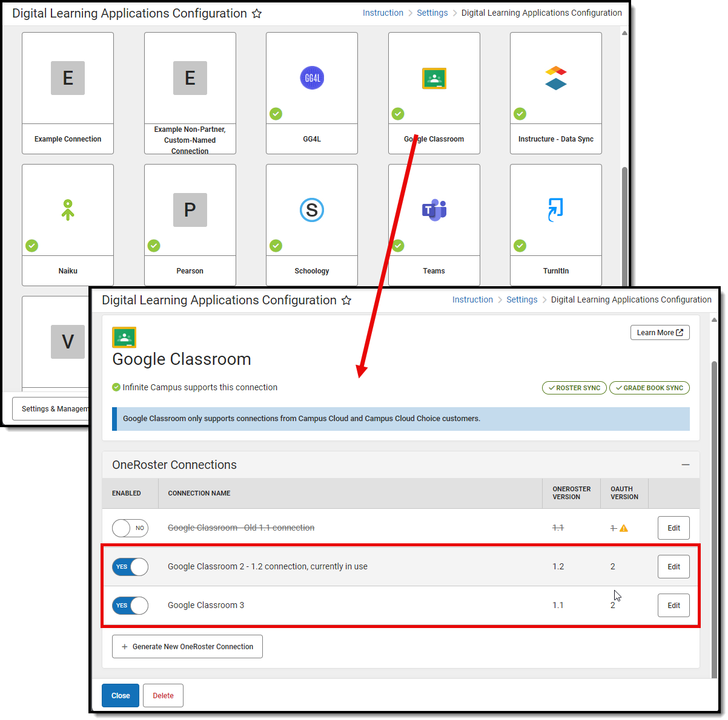Click Settings breadcrumb in back window
The image size is (728, 720).
[432, 13]
